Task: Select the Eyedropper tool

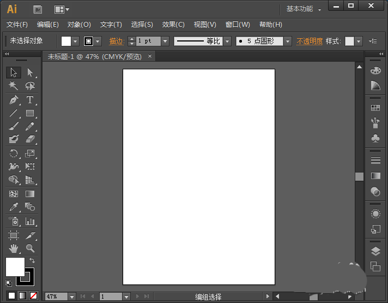Action: pyautogui.click(x=14, y=207)
